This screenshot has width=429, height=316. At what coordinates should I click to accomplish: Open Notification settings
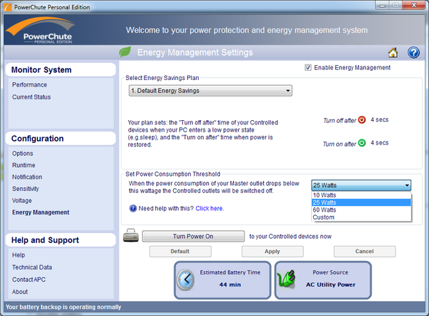tap(27, 177)
